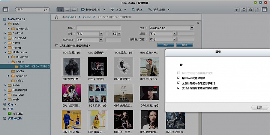
Task: Expand the Public folder
Action: coord(5,85)
